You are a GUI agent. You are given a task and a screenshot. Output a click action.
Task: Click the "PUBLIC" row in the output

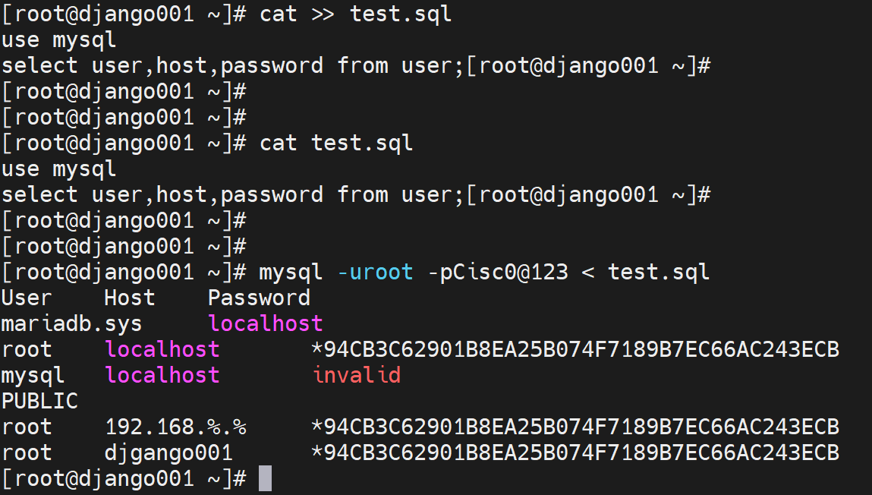(x=39, y=401)
